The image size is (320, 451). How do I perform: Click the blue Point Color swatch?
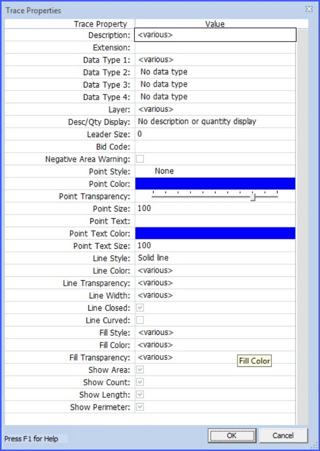click(215, 184)
